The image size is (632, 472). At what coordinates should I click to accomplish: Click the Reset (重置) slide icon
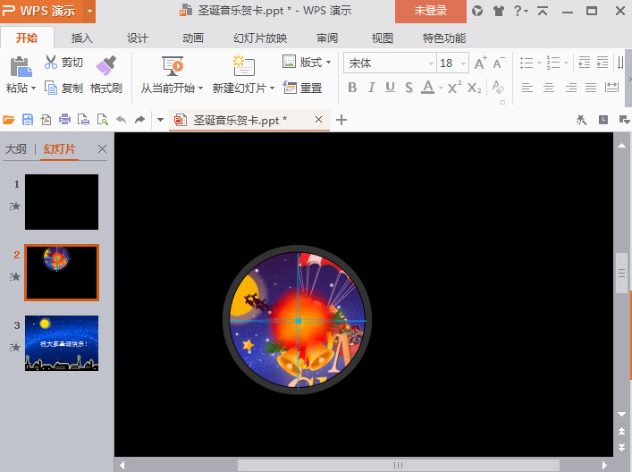[x=290, y=88]
